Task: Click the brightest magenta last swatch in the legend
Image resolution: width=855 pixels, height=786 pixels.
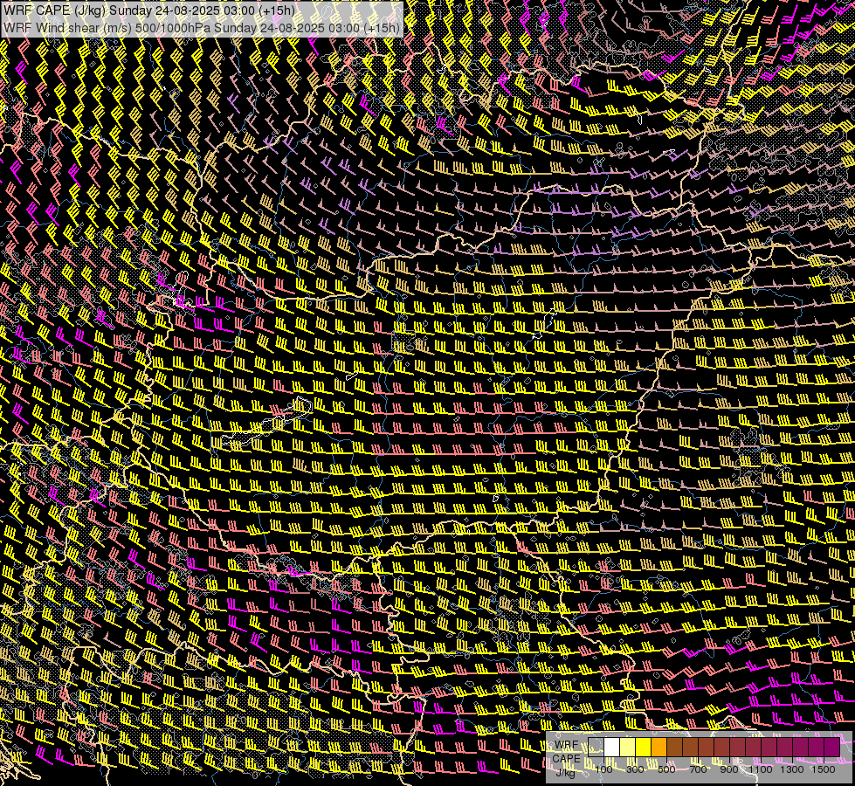Action: click(x=832, y=748)
